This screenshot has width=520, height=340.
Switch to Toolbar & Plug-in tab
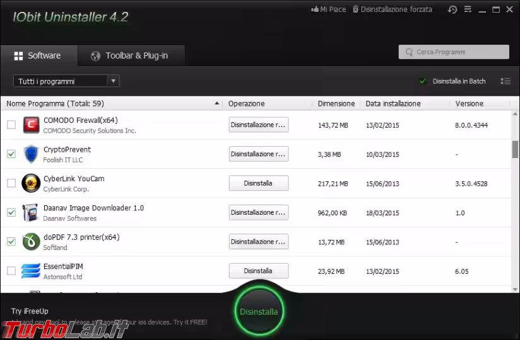click(x=131, y=55)
